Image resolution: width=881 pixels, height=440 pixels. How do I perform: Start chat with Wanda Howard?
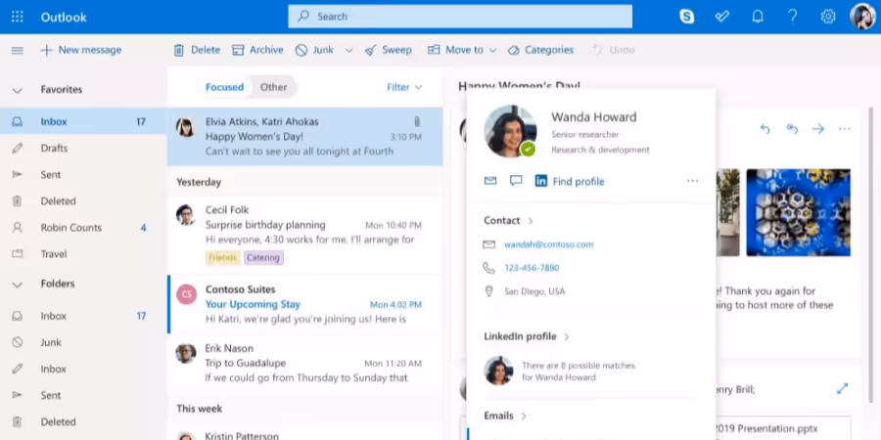516,181
